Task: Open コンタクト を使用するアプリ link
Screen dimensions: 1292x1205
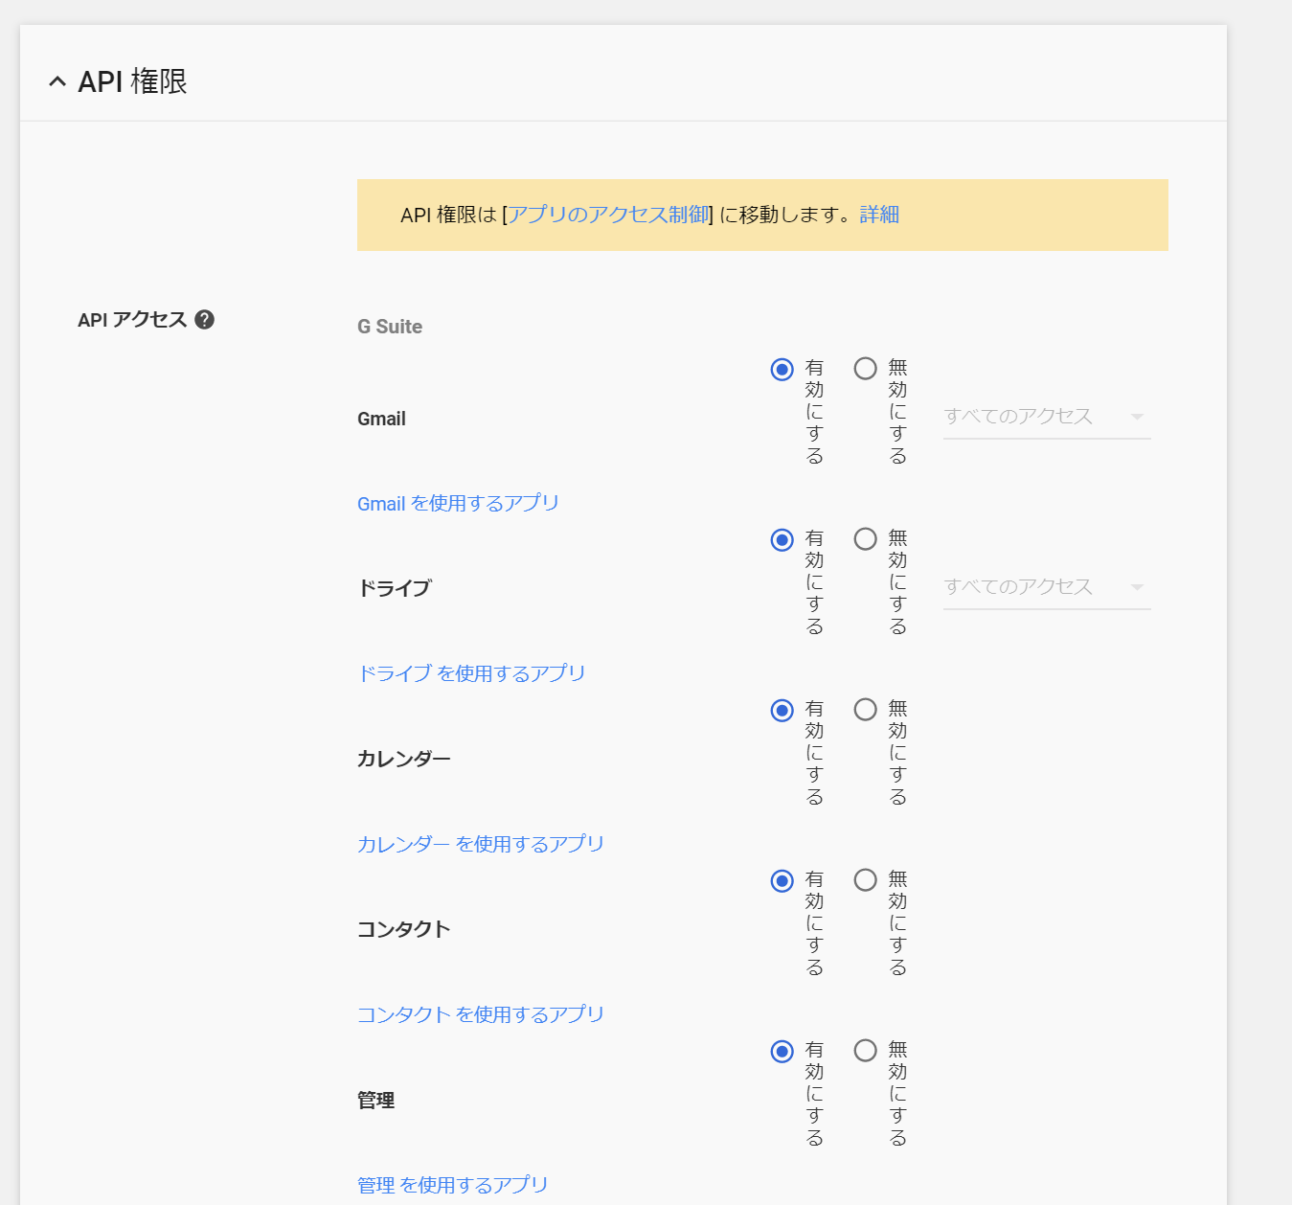Action: point(481,1015)
